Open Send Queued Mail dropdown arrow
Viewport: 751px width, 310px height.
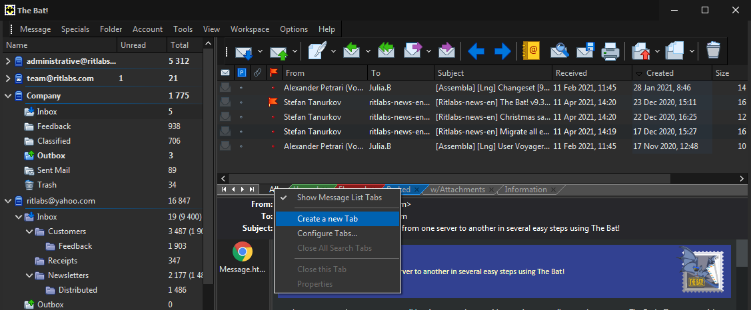[x=295, y=51]
